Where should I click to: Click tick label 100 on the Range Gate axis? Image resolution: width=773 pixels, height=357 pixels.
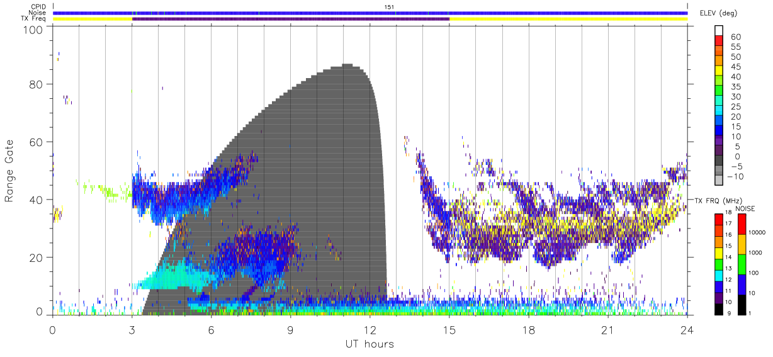pos(33,30)
